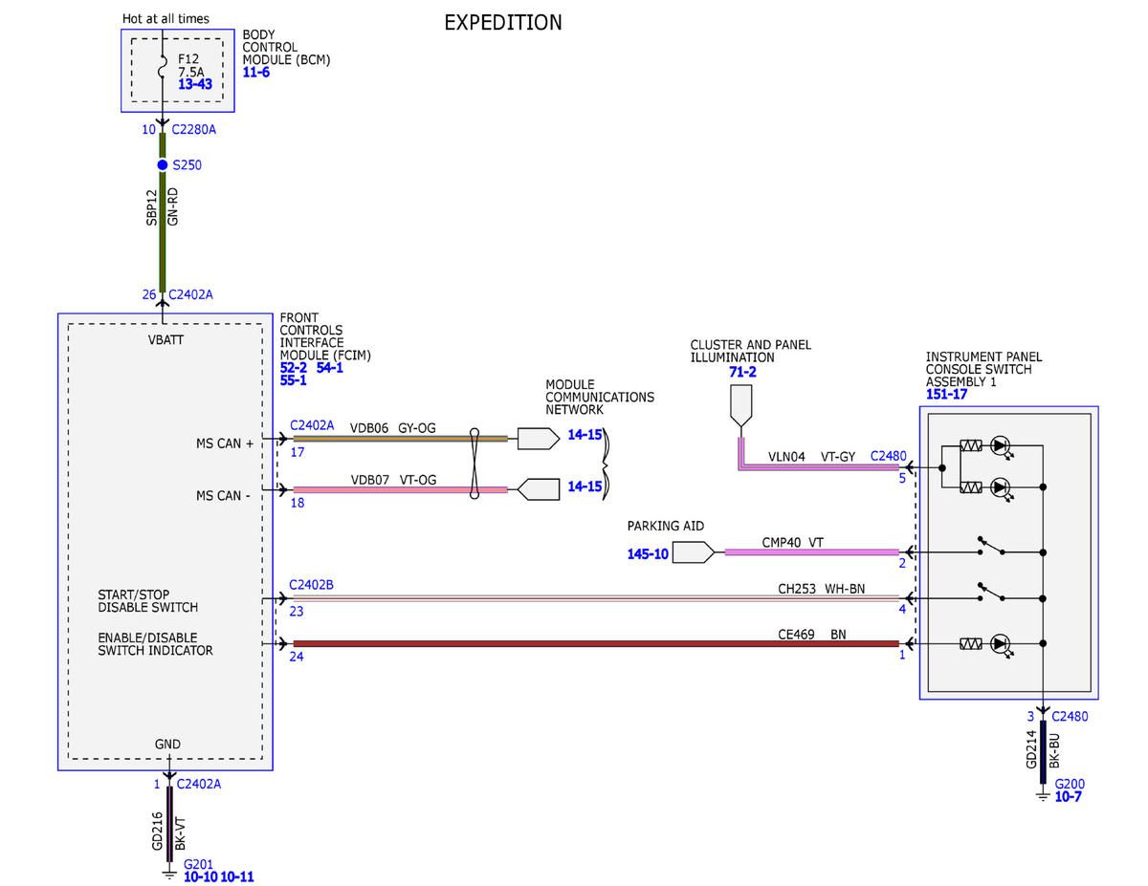Open FCIM page reference 55-1
The width and height of the screenshot is (1148, 886).
click(x=294, y=379)
